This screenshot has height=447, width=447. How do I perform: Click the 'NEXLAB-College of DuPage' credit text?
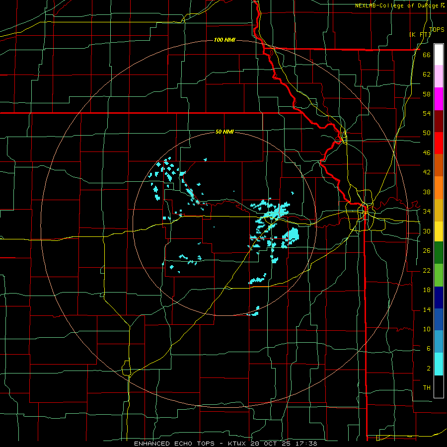coord(397,5)
